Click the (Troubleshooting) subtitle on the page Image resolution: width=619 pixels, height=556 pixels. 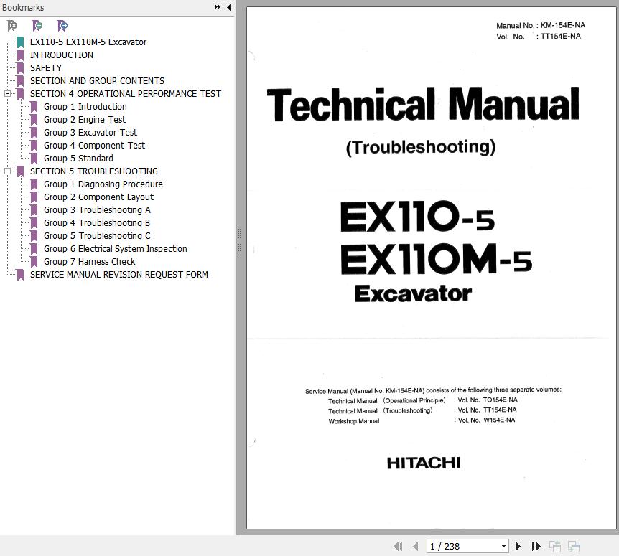pyautogui.click(x=421, y=147)
